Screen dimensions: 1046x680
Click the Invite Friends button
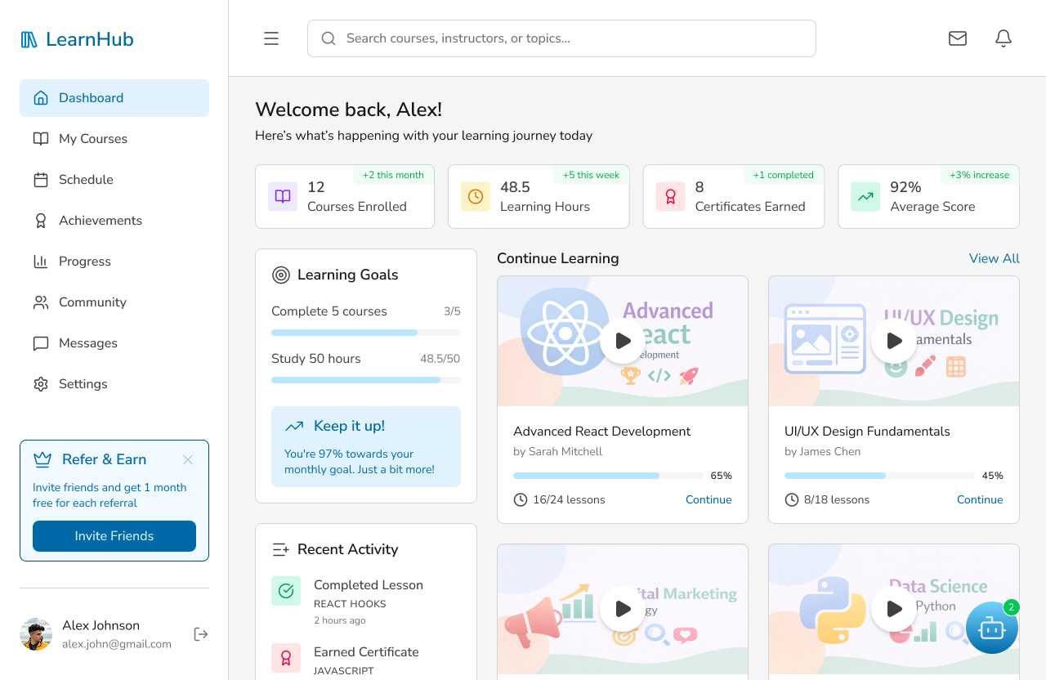tap(114, 536)
